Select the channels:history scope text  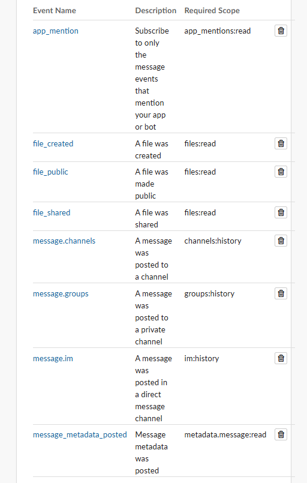tap(213, 241)
